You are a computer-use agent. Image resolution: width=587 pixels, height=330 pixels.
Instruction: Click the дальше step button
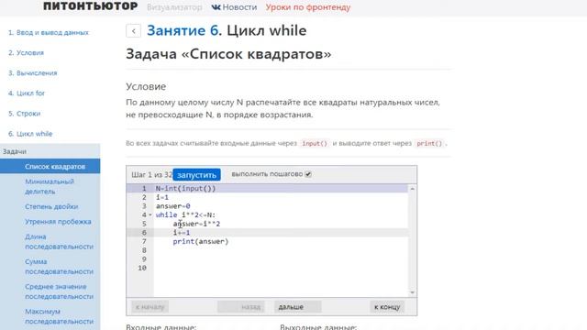click(297, 307)
